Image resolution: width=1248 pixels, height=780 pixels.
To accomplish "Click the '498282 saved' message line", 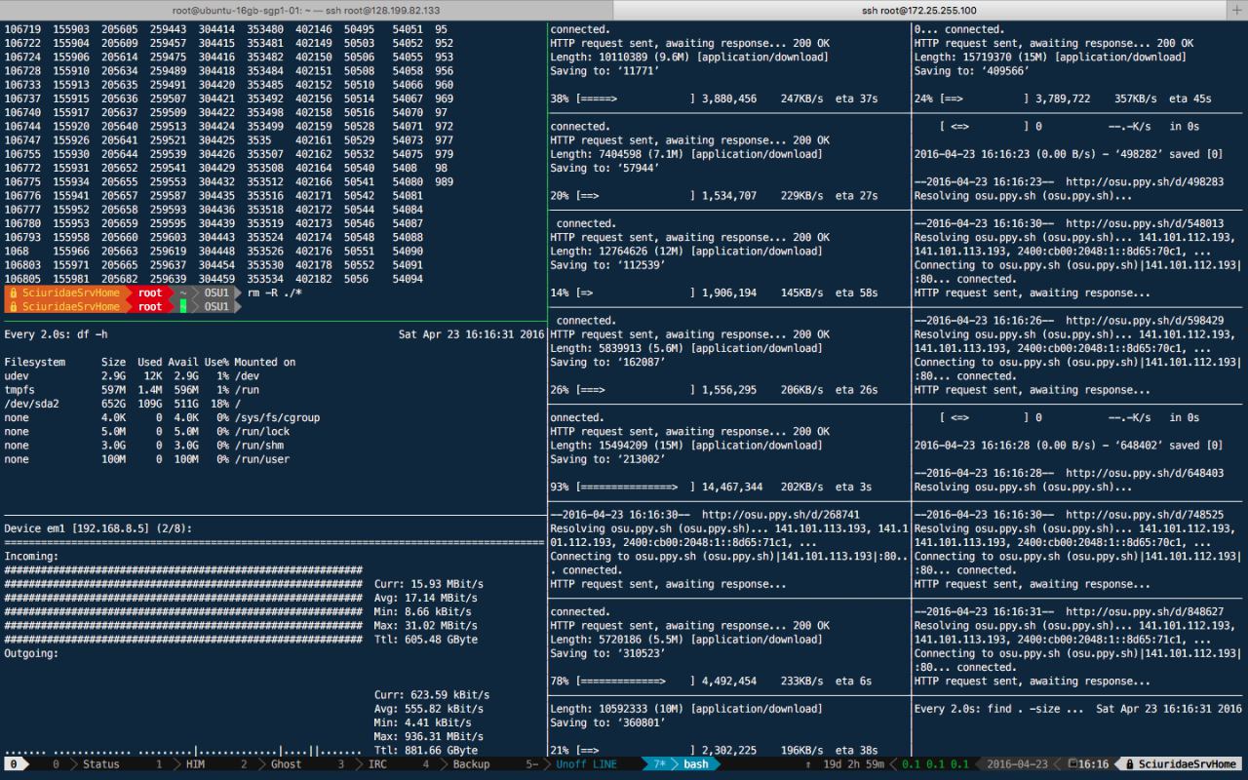I will tap(1069, 154).
